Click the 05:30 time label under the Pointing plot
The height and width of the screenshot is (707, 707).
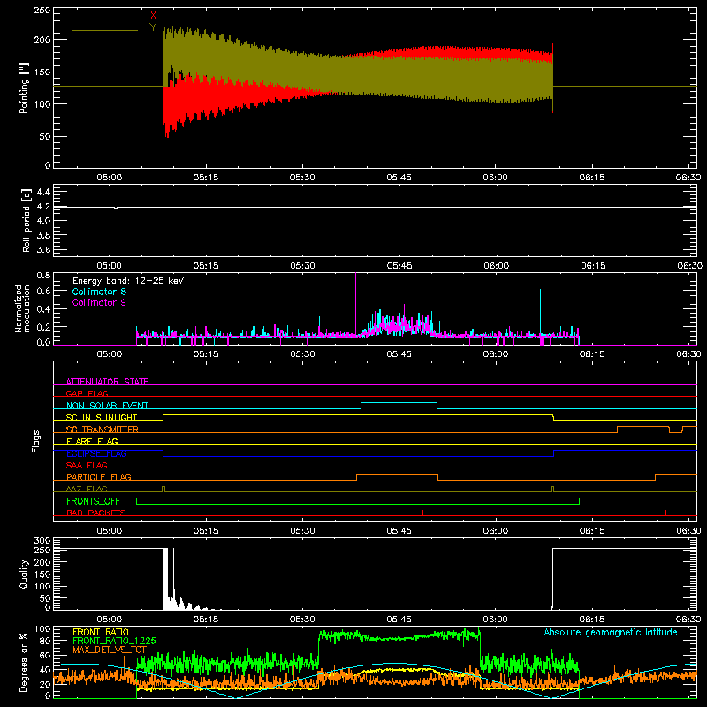[302, 178]
